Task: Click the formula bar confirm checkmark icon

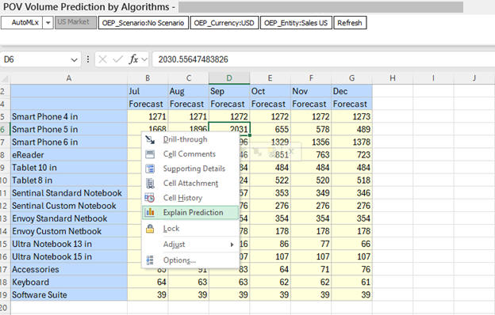Action: 117,59
